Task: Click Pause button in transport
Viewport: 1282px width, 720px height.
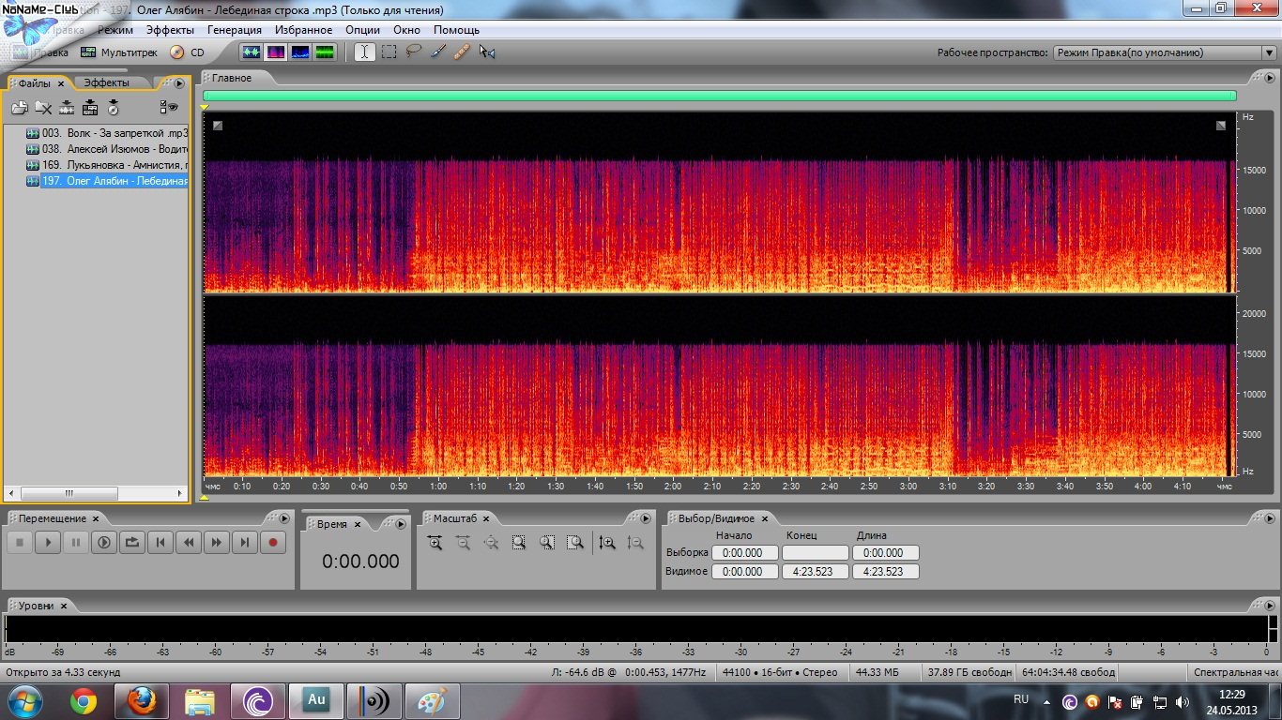Action: (x=76, y=542)
